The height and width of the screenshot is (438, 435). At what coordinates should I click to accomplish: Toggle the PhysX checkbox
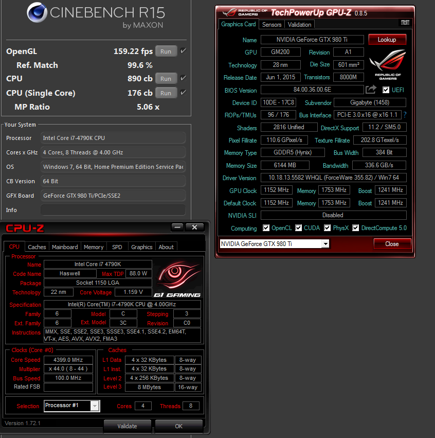coord(328,228)
